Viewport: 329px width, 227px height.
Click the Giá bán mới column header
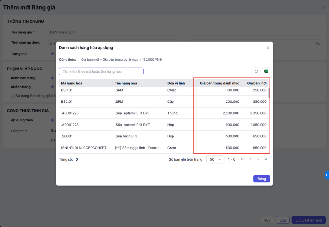(257, 83)
